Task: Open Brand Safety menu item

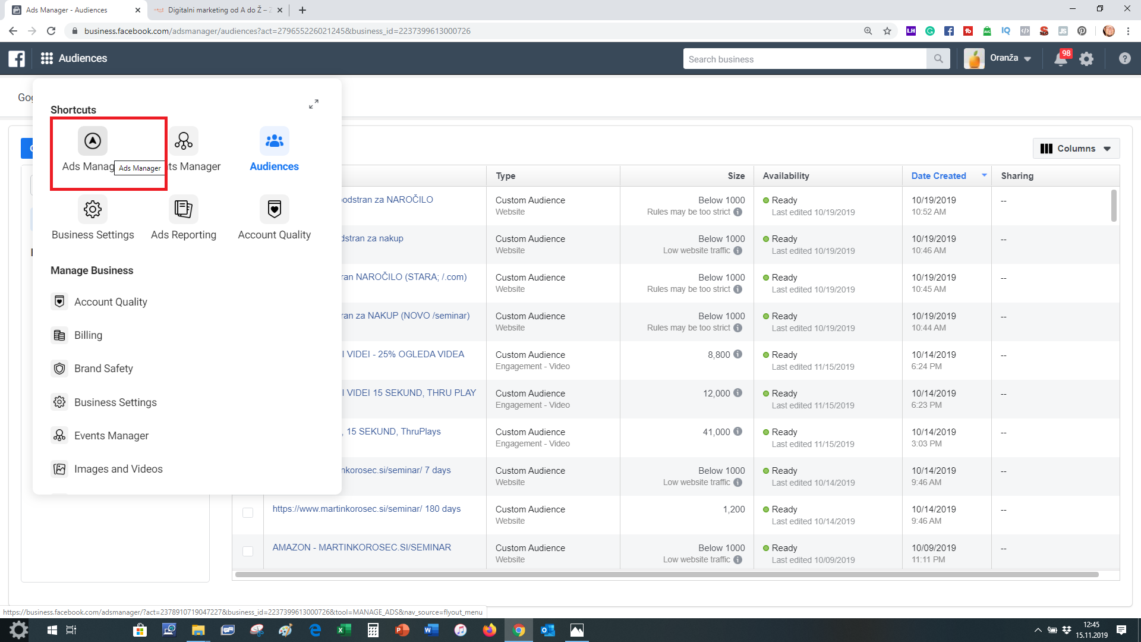Action: (103, 369)
